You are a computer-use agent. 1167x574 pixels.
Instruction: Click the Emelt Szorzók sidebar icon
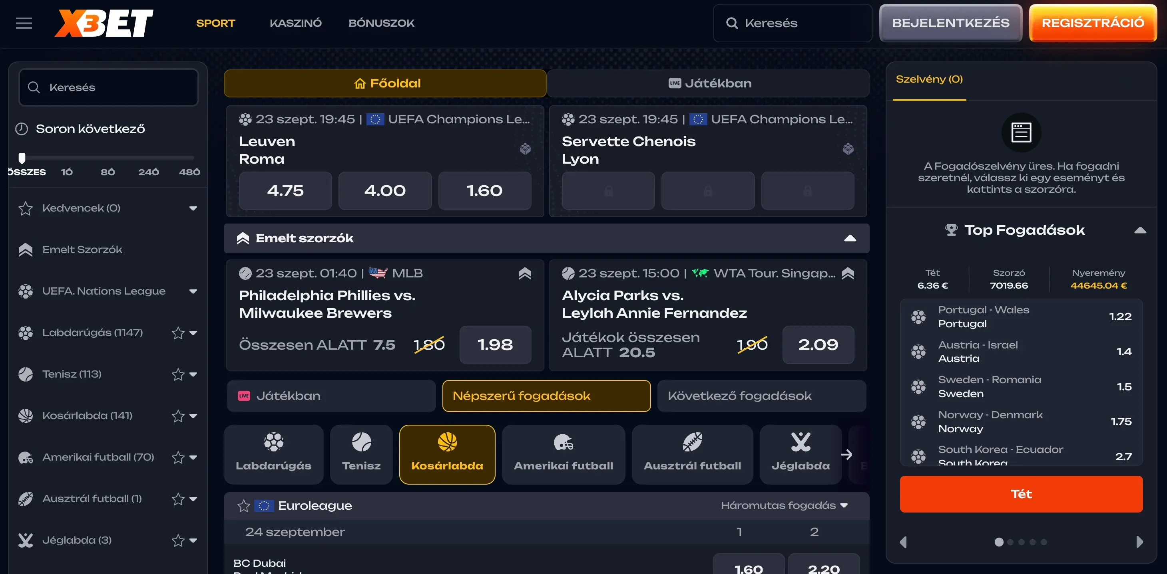(25, 250)
